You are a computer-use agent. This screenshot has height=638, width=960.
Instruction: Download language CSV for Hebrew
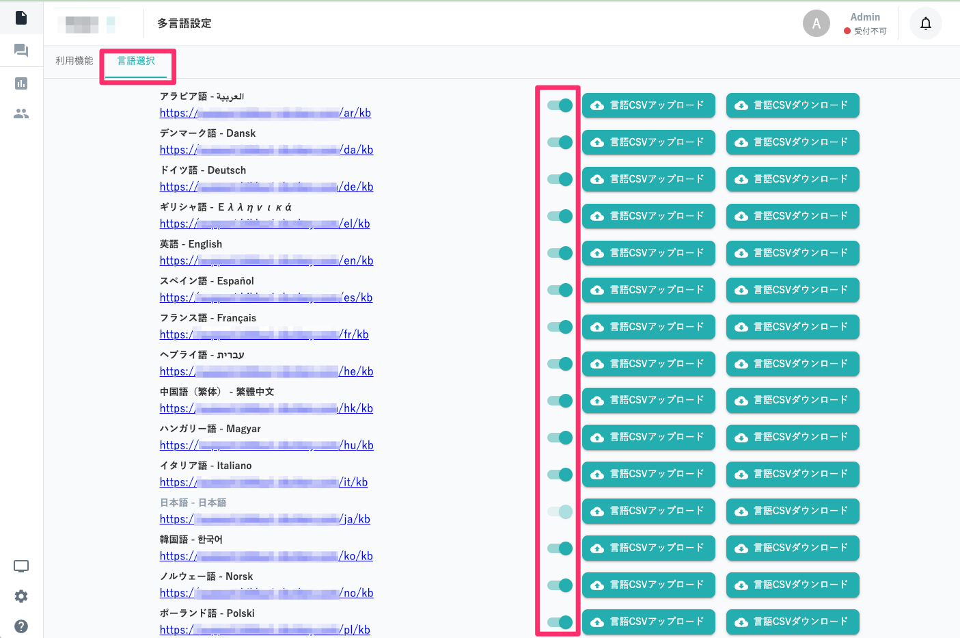pyautogui.click(x=793, y=364)
